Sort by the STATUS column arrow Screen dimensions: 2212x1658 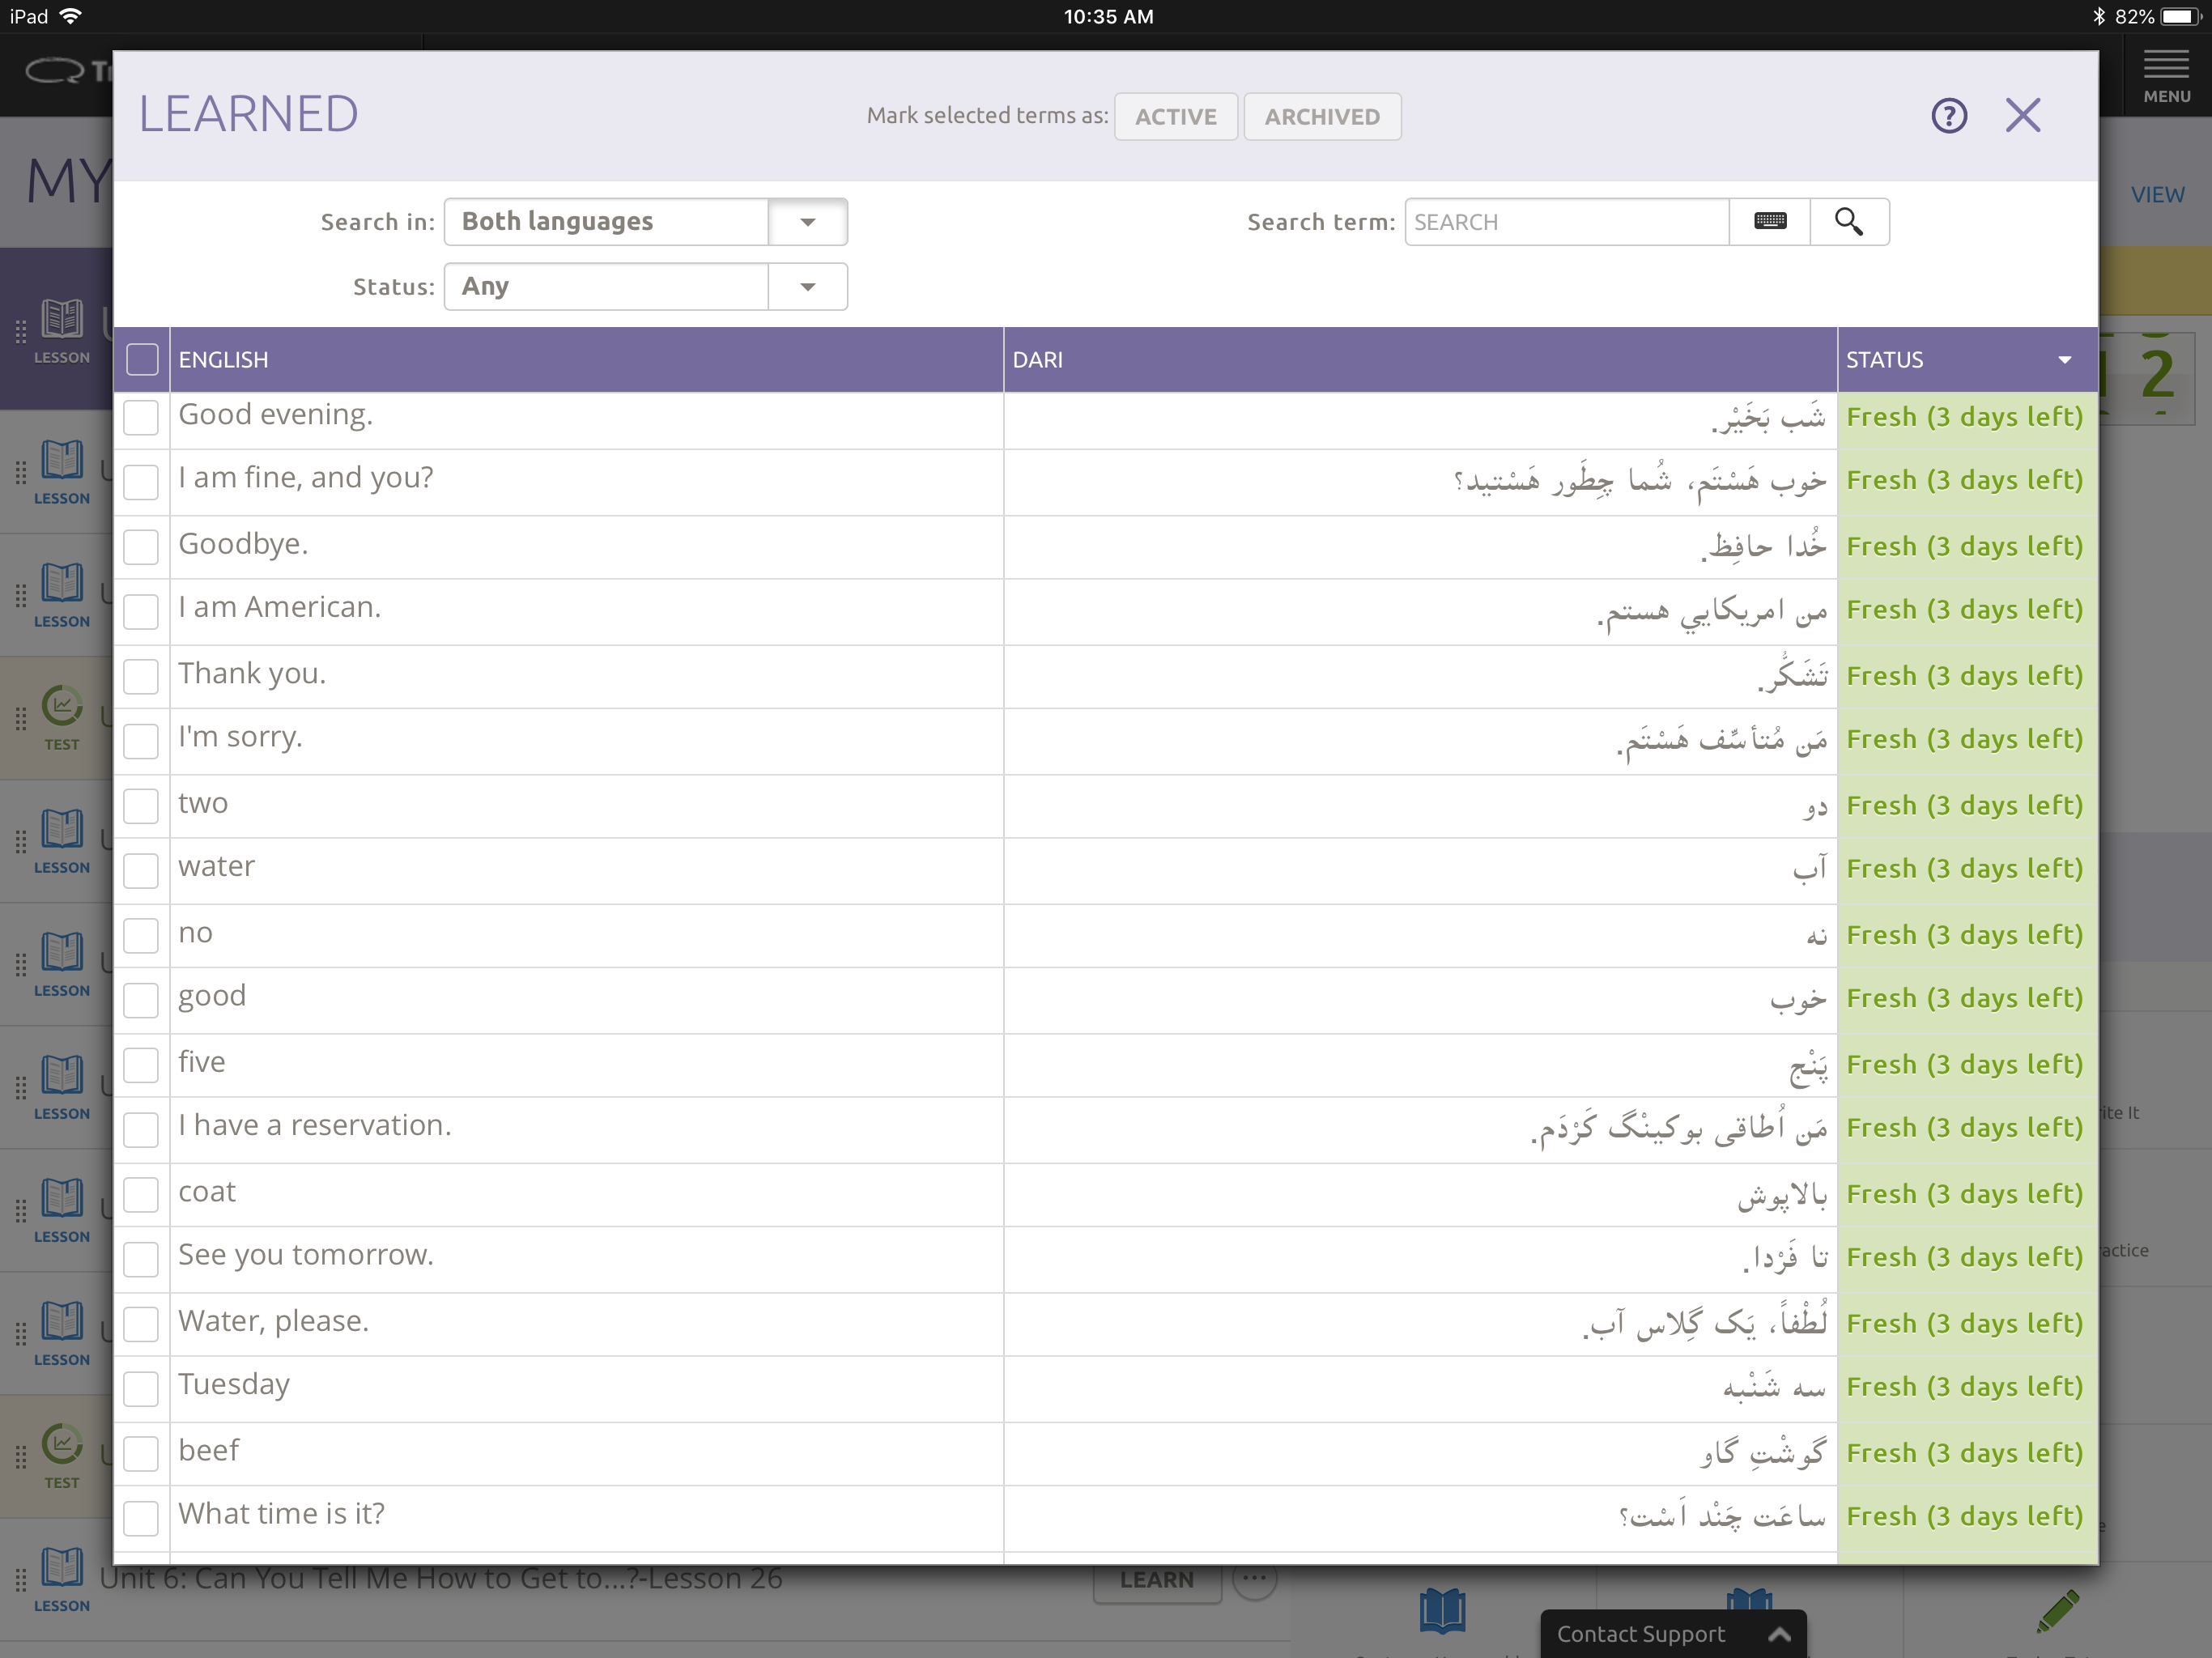point(2064,360)
